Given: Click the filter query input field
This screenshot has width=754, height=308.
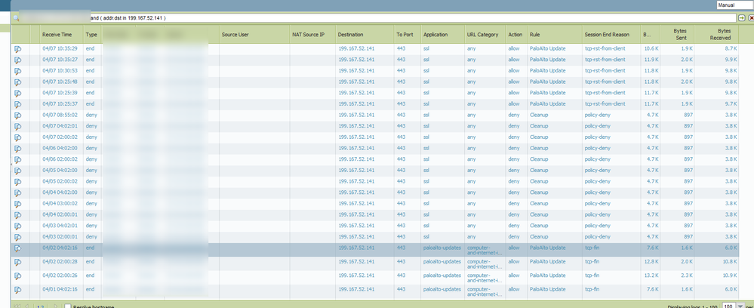Looking at the screenshot, I should [377, 17].
